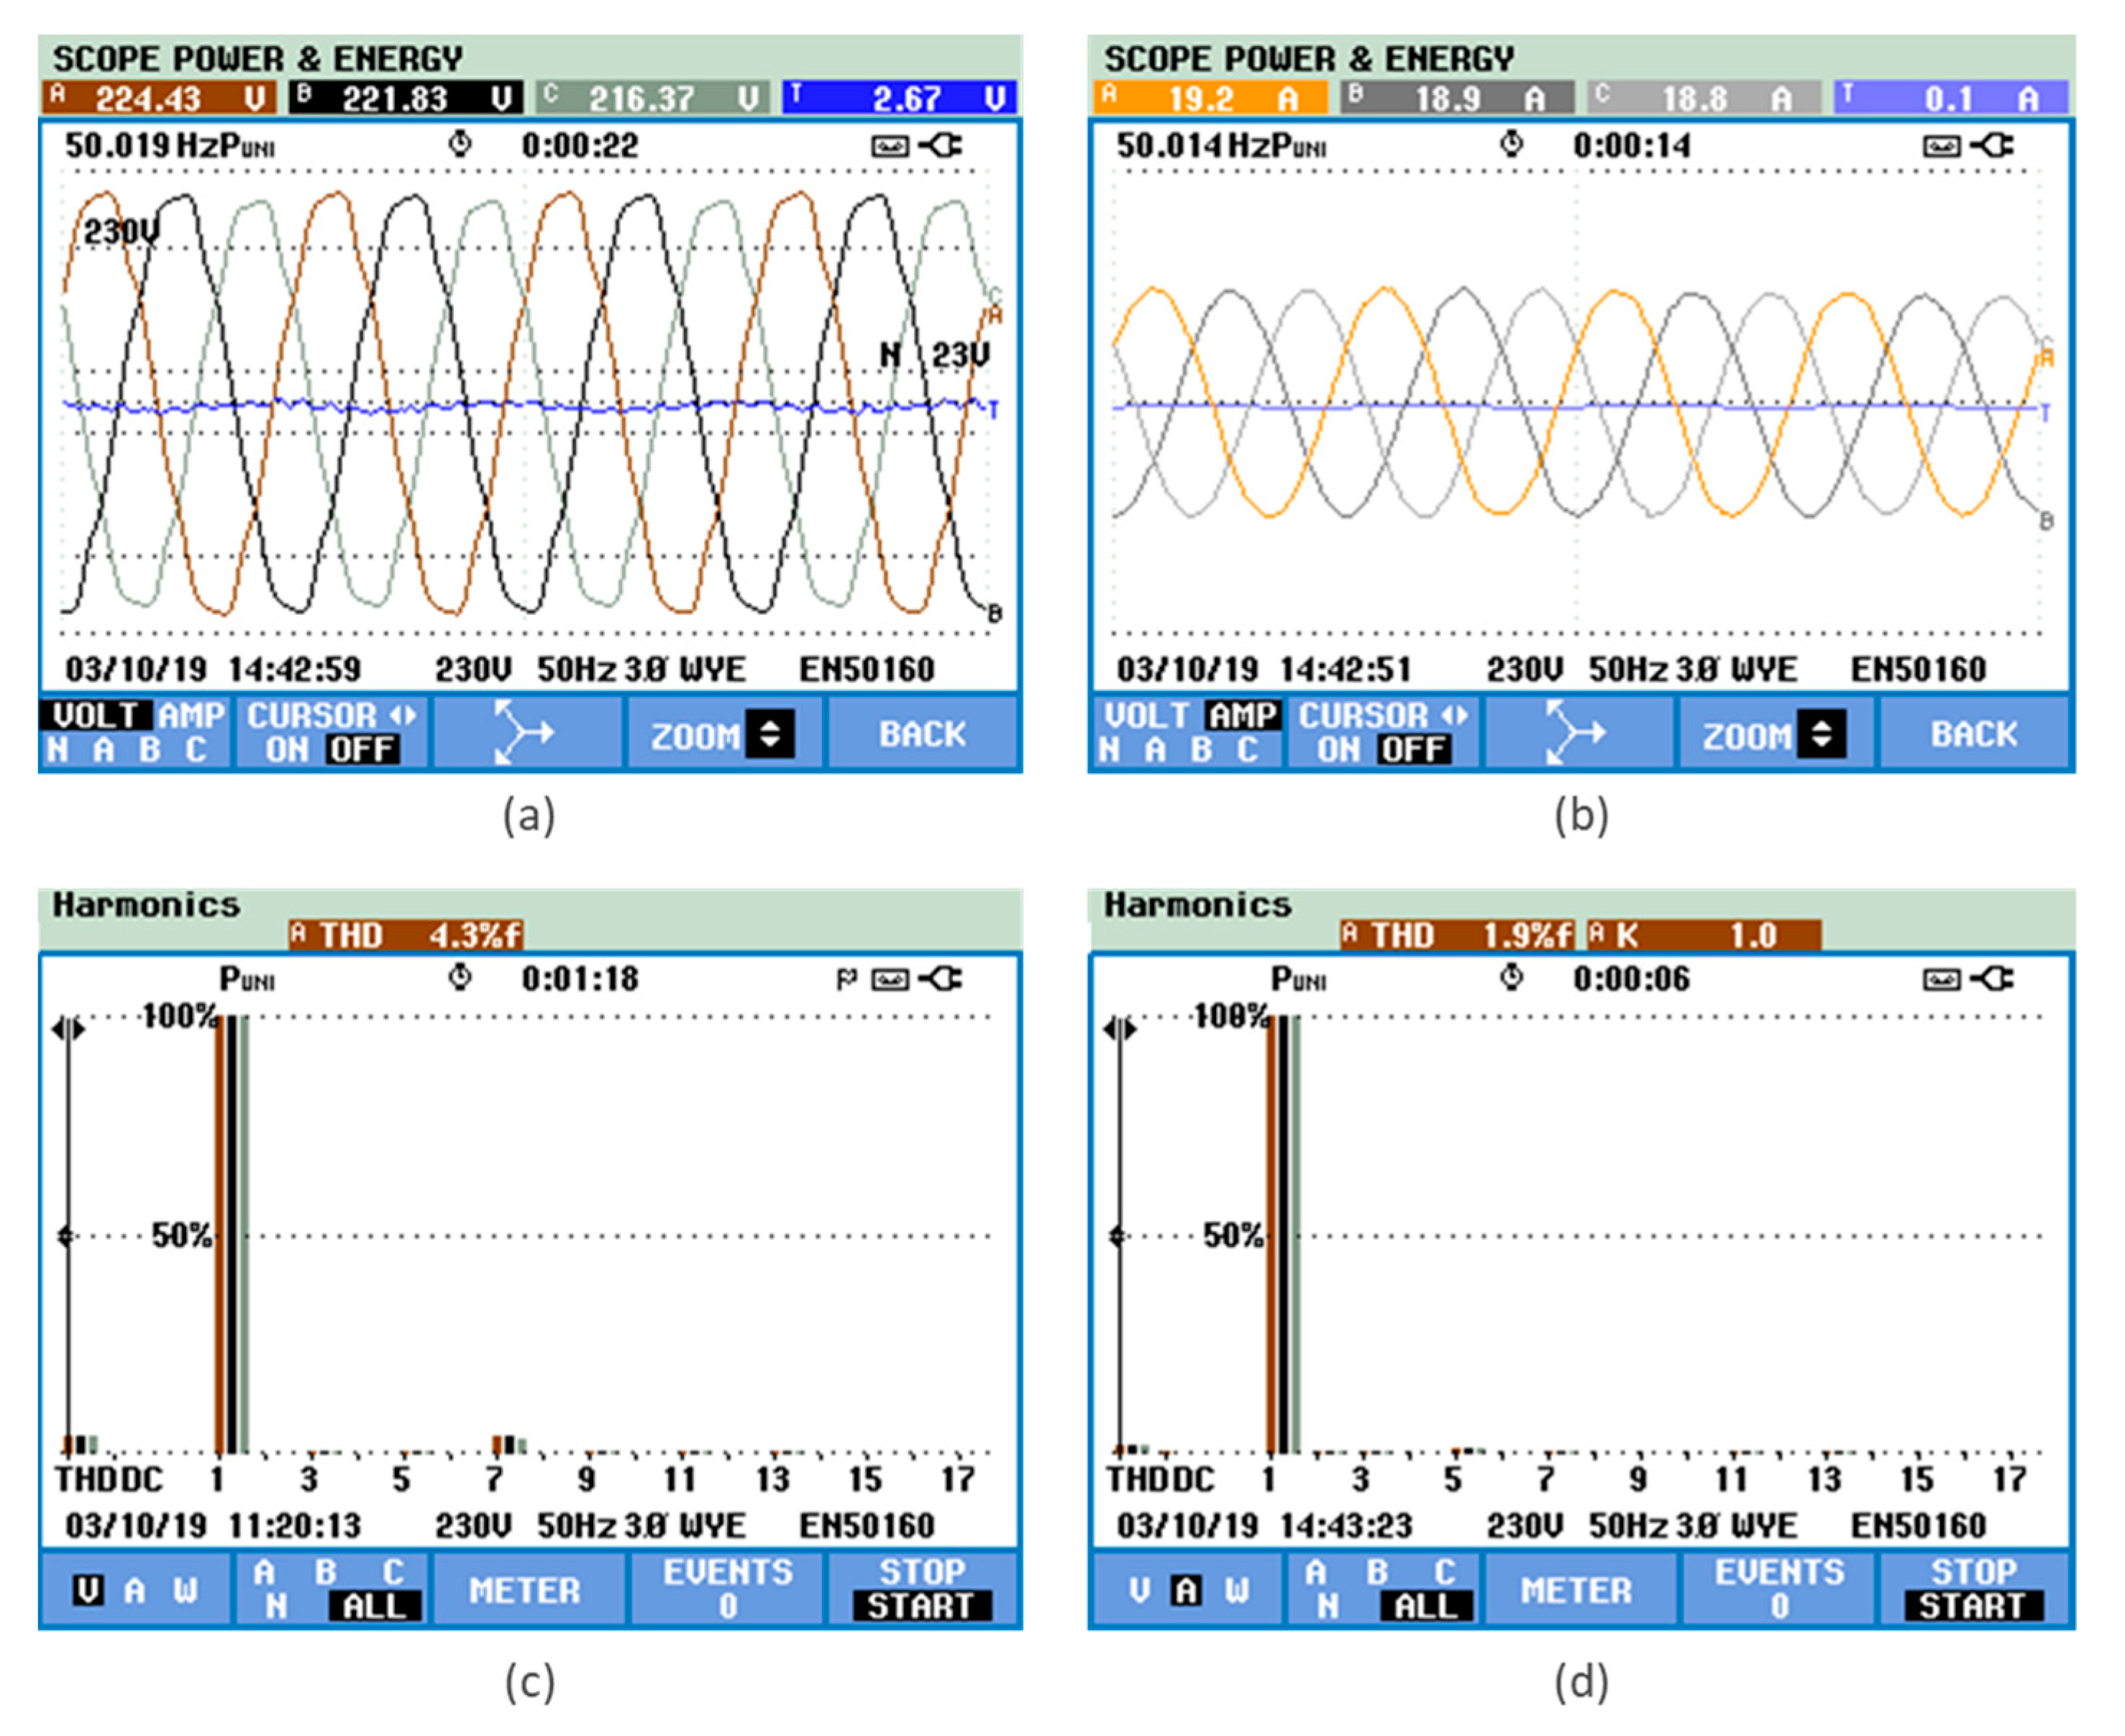Click phasor diagram icon in voltage scope panel
2125x1736 pixels.
tap(524, 733)
